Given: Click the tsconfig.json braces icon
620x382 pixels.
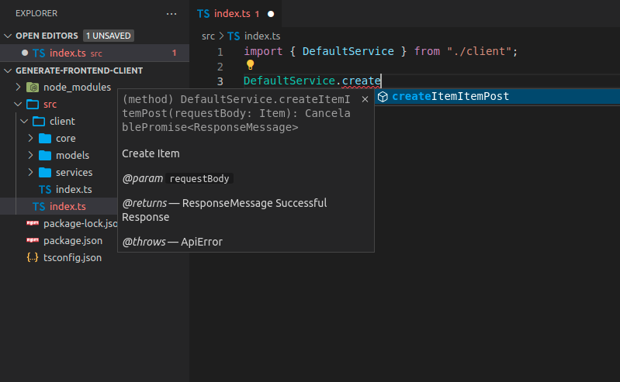Looking at the screenshot, I should [x=33, y=257].
